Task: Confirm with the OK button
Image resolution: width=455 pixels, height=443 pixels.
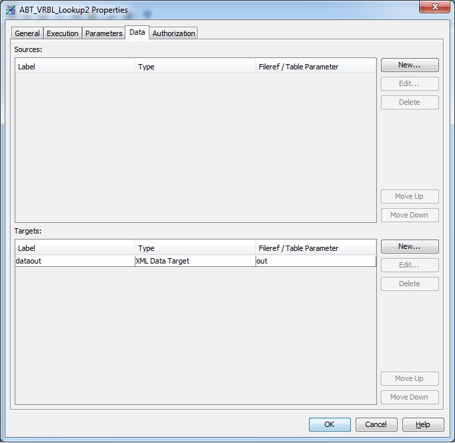Action: (x=330, y=424)
